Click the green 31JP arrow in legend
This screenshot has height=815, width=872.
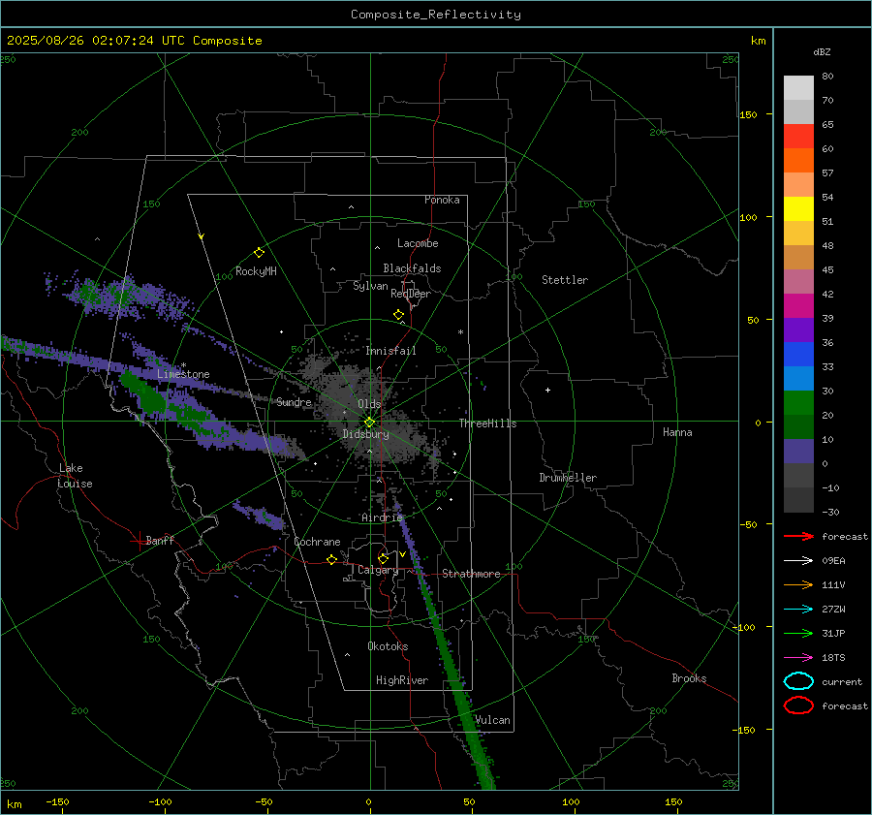click(799, 633)
